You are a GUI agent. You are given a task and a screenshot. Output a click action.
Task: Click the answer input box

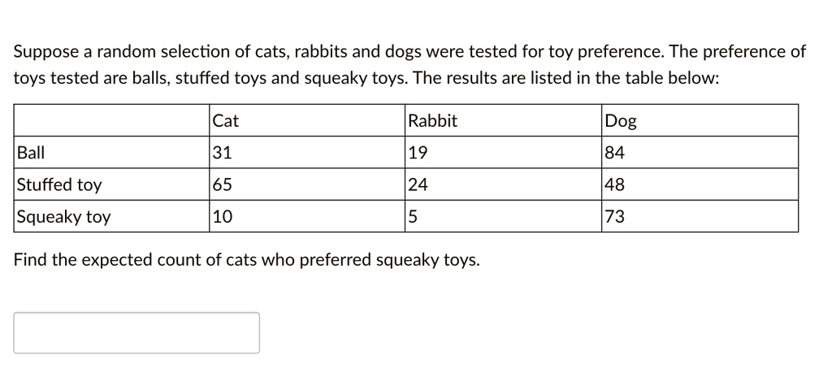tap(136, 332)
